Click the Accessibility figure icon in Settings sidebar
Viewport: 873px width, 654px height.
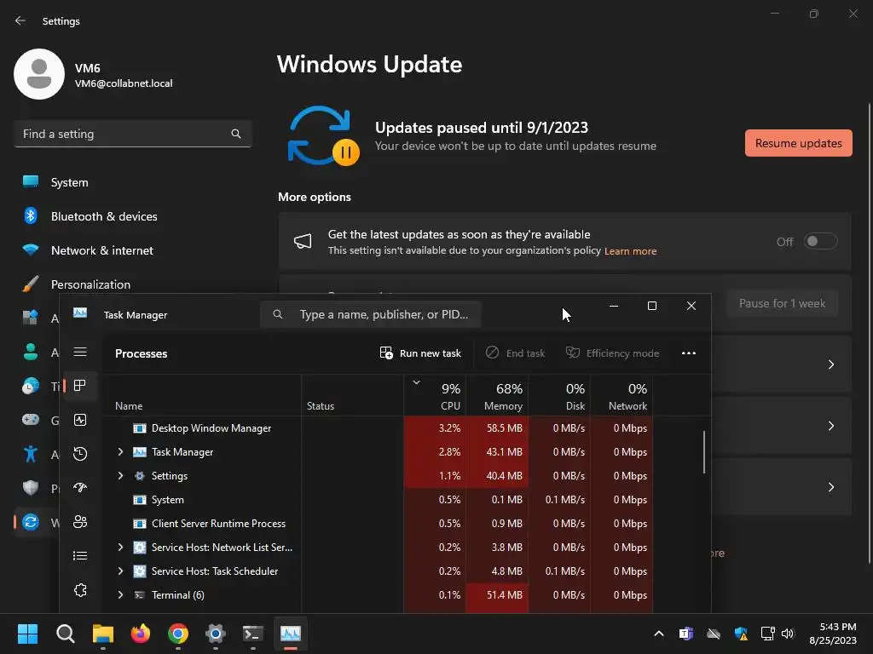tap(31, 455)
